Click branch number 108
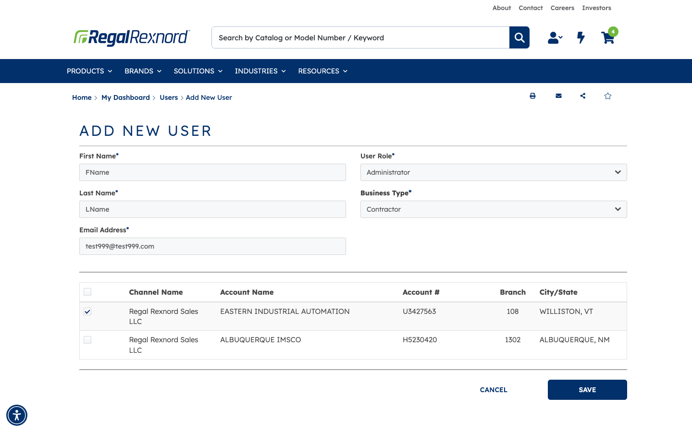 513,312
